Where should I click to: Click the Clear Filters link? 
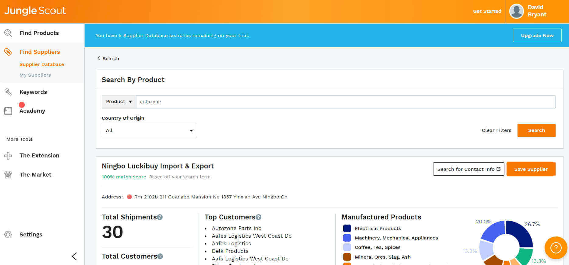(x=497, y=130)
